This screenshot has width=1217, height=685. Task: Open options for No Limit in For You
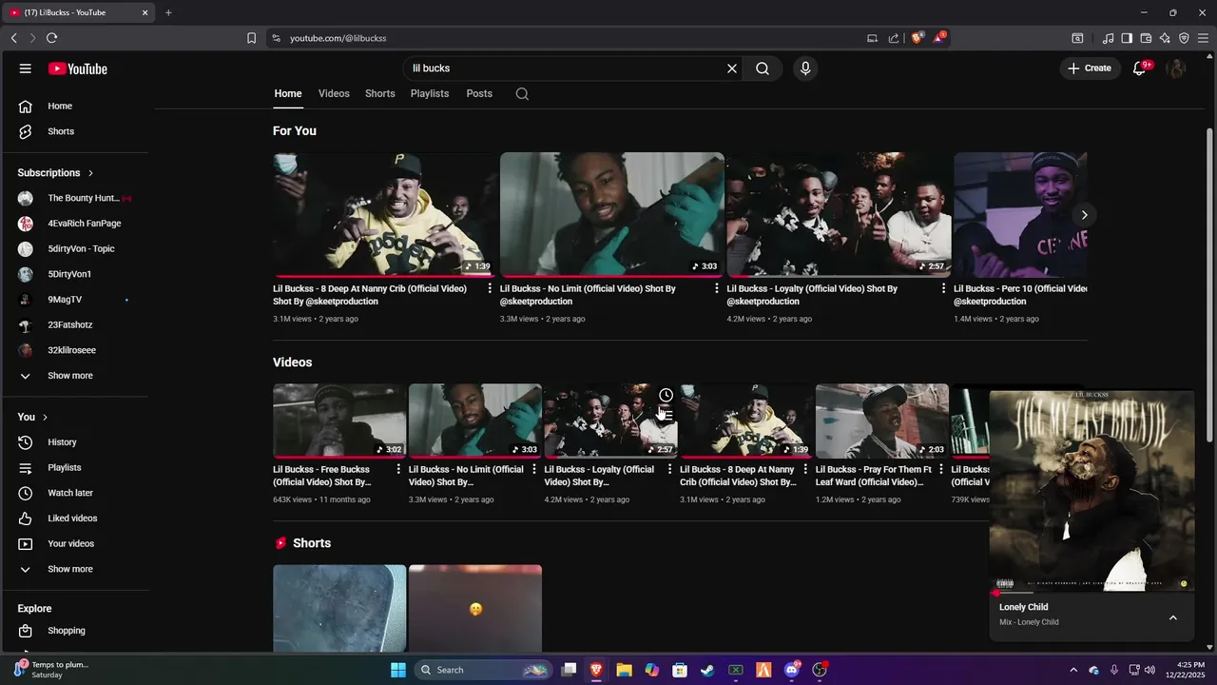pos(717,288)
